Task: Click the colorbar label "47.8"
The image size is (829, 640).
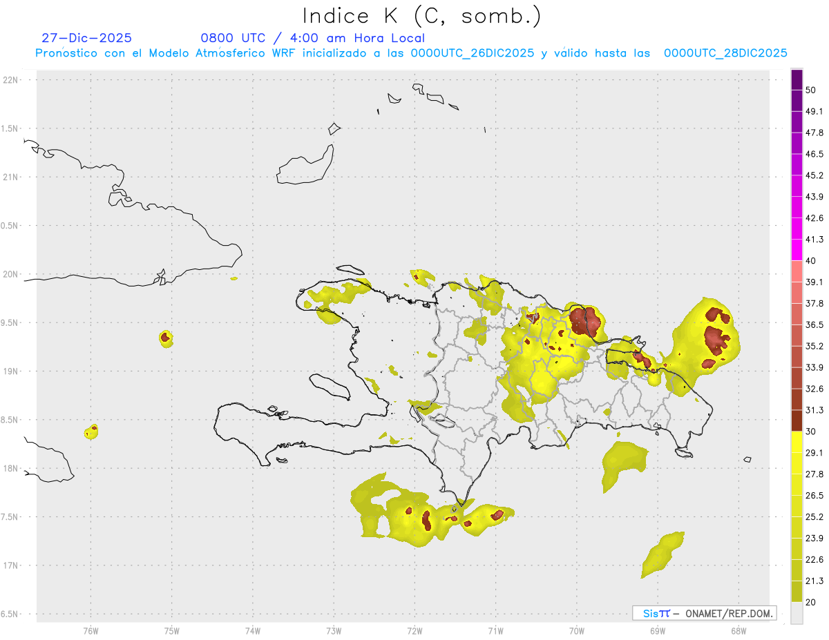Action: pyautogui.click(x=814, y=133)
